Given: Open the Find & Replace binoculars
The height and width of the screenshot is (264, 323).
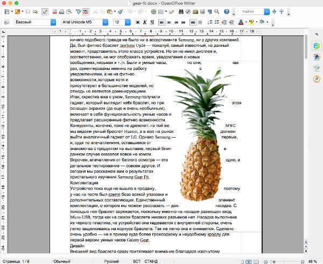Looking at the screenshot, I should 181,11.
